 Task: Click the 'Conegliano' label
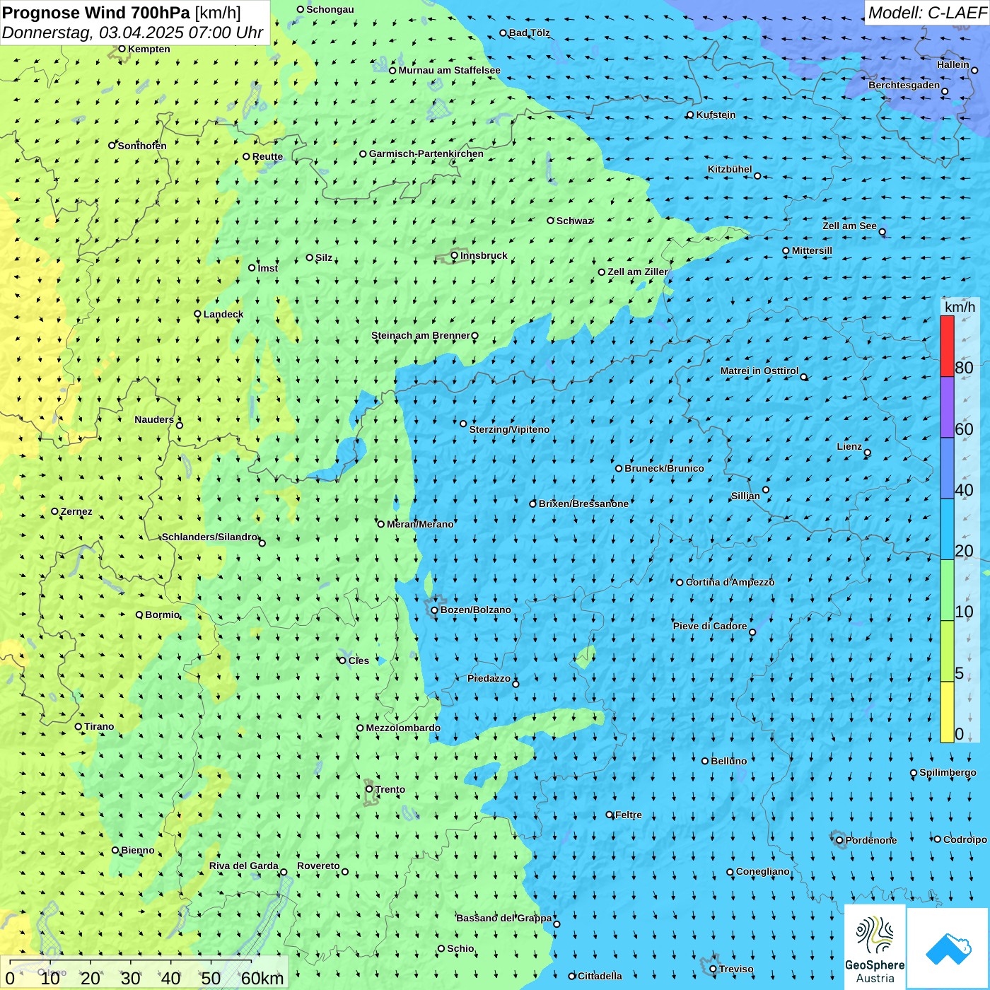pyautogui.click(x=763, y=871)
